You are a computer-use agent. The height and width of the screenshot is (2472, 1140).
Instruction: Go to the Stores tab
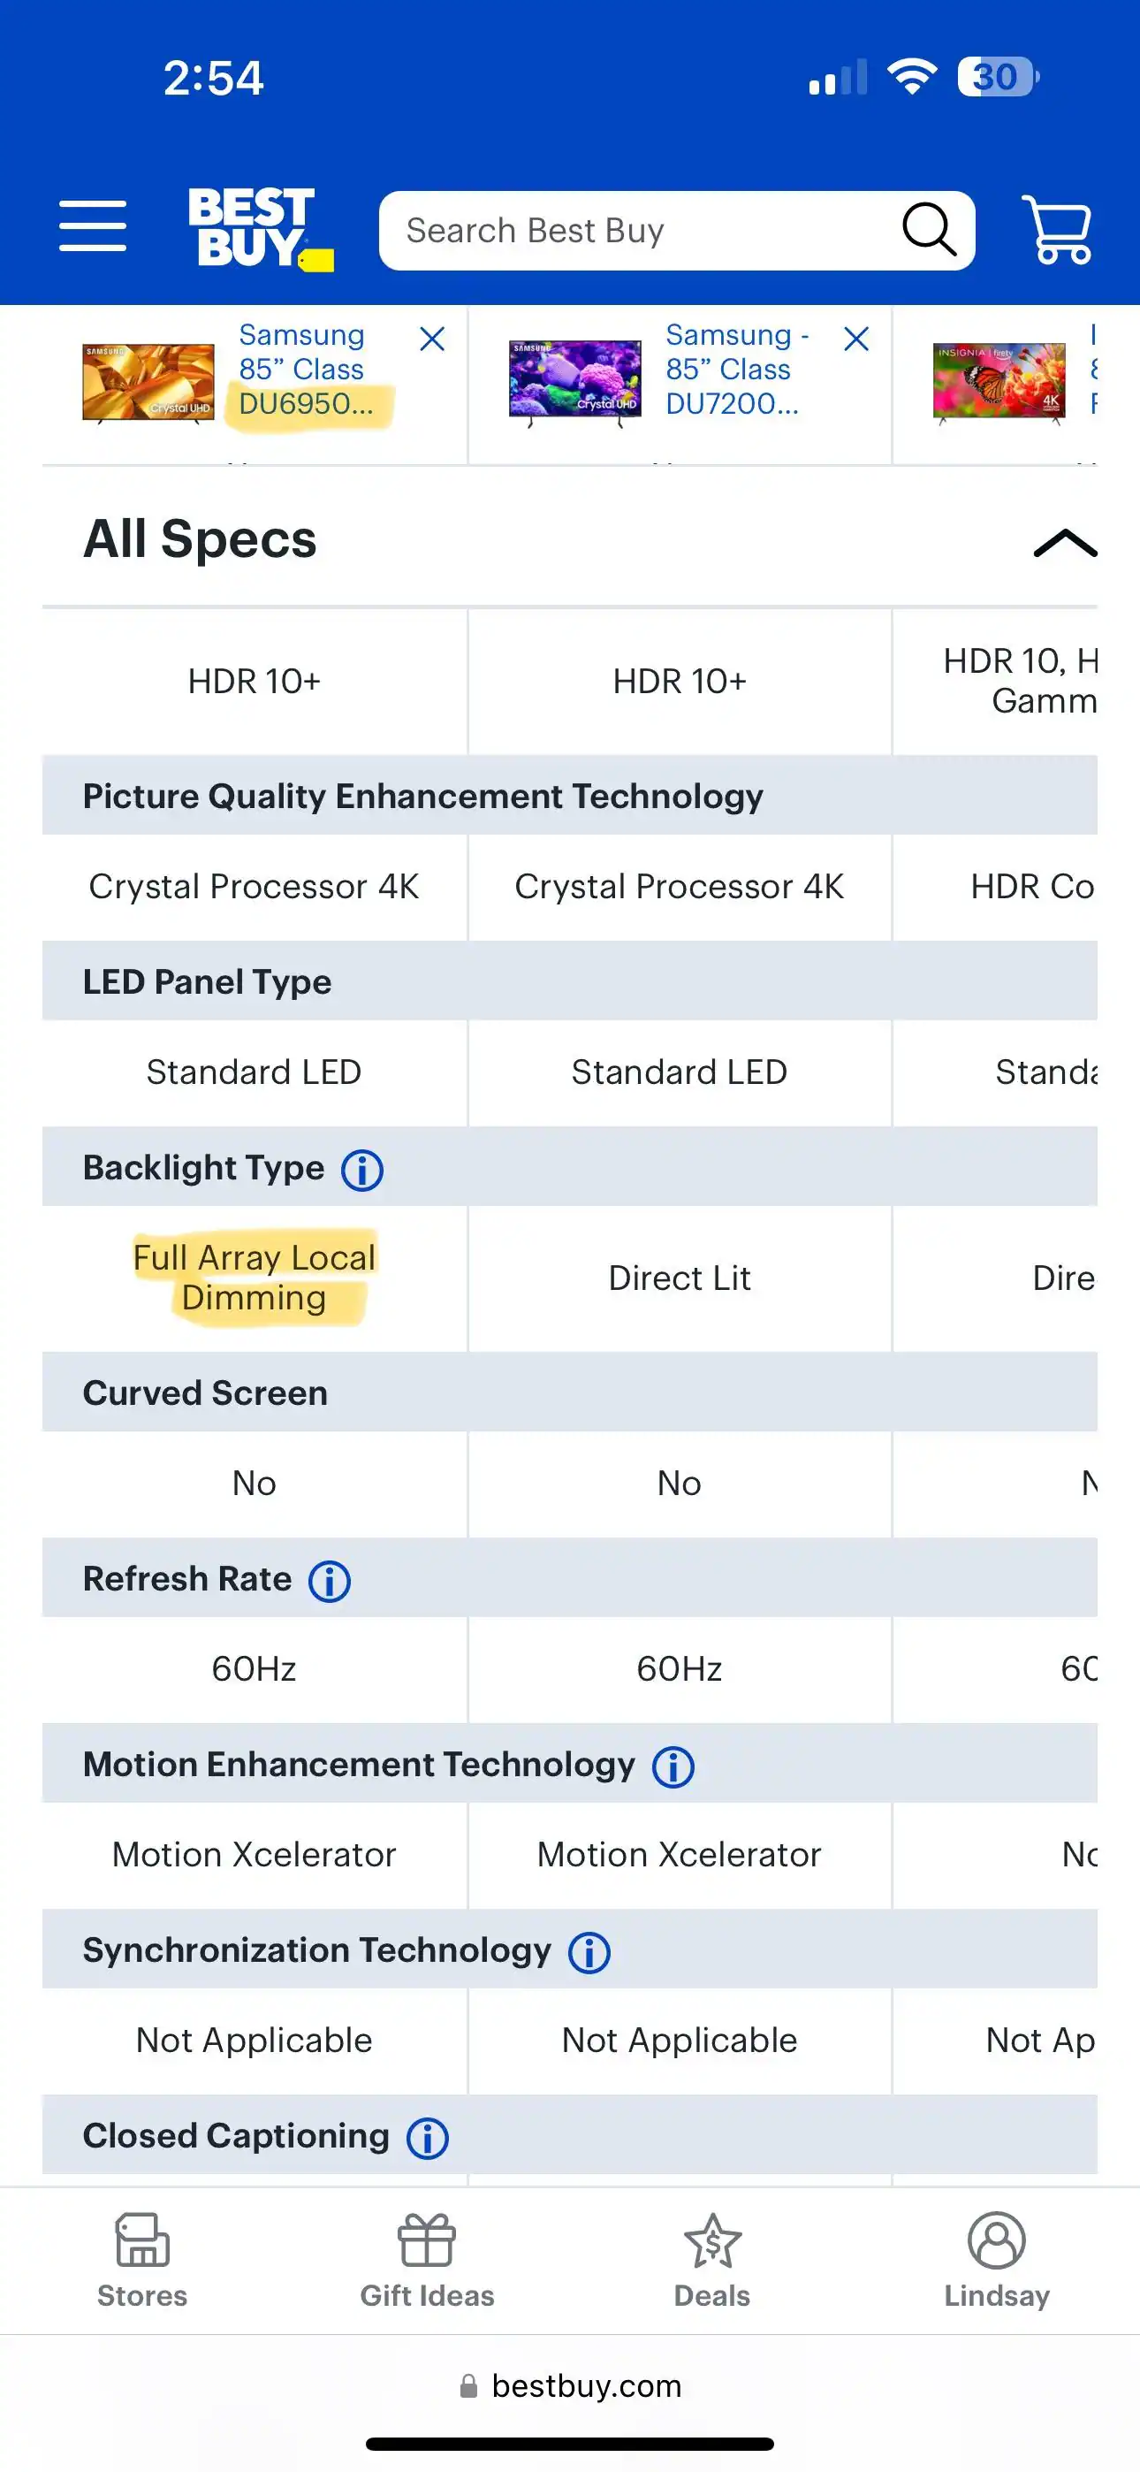(x=142, y=2261)
